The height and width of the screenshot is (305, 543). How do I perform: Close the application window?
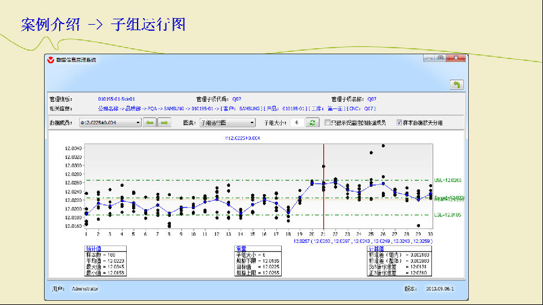tap(457, 58)
